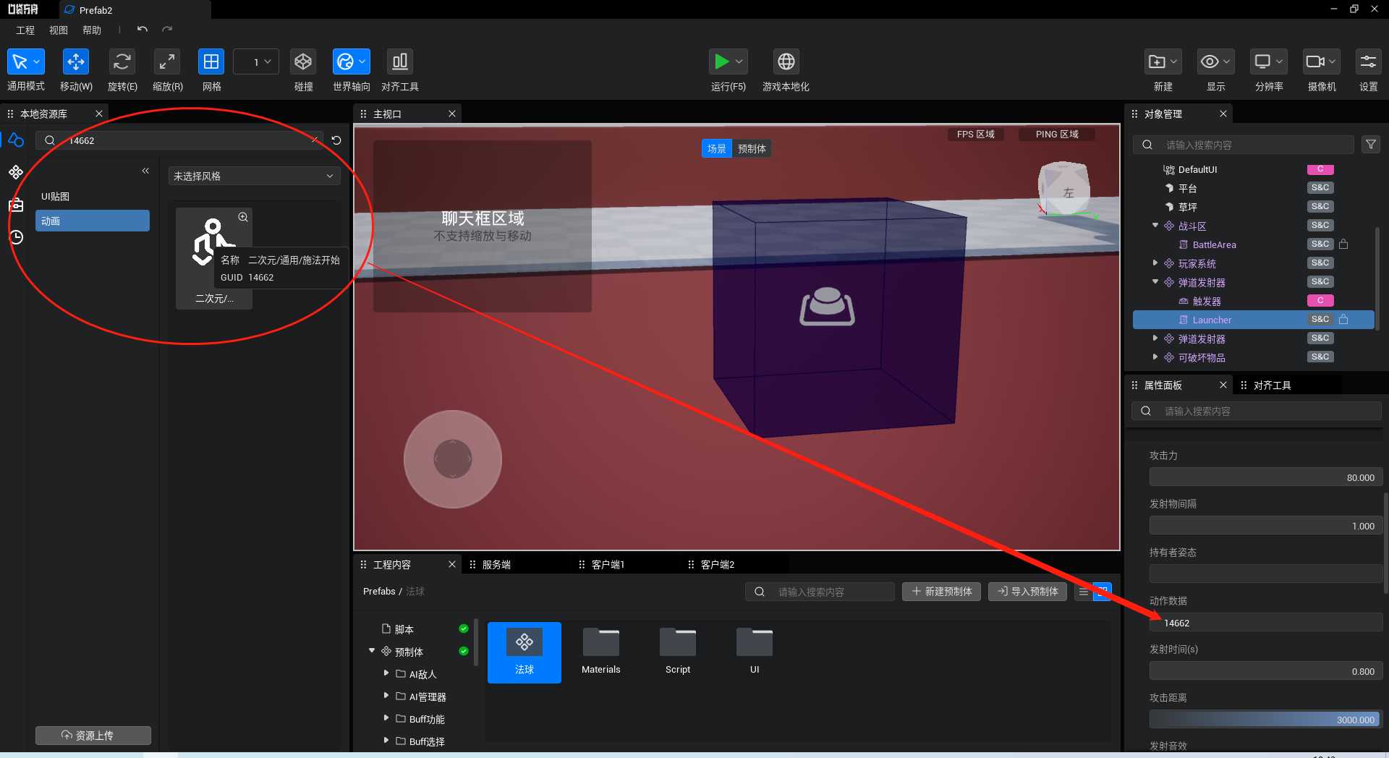
Task: Open the history clock icon in sidebar
Action: click(x=16, y=237)
